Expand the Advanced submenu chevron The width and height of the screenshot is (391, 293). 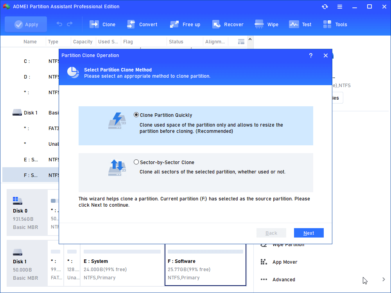tap(384, 280)
